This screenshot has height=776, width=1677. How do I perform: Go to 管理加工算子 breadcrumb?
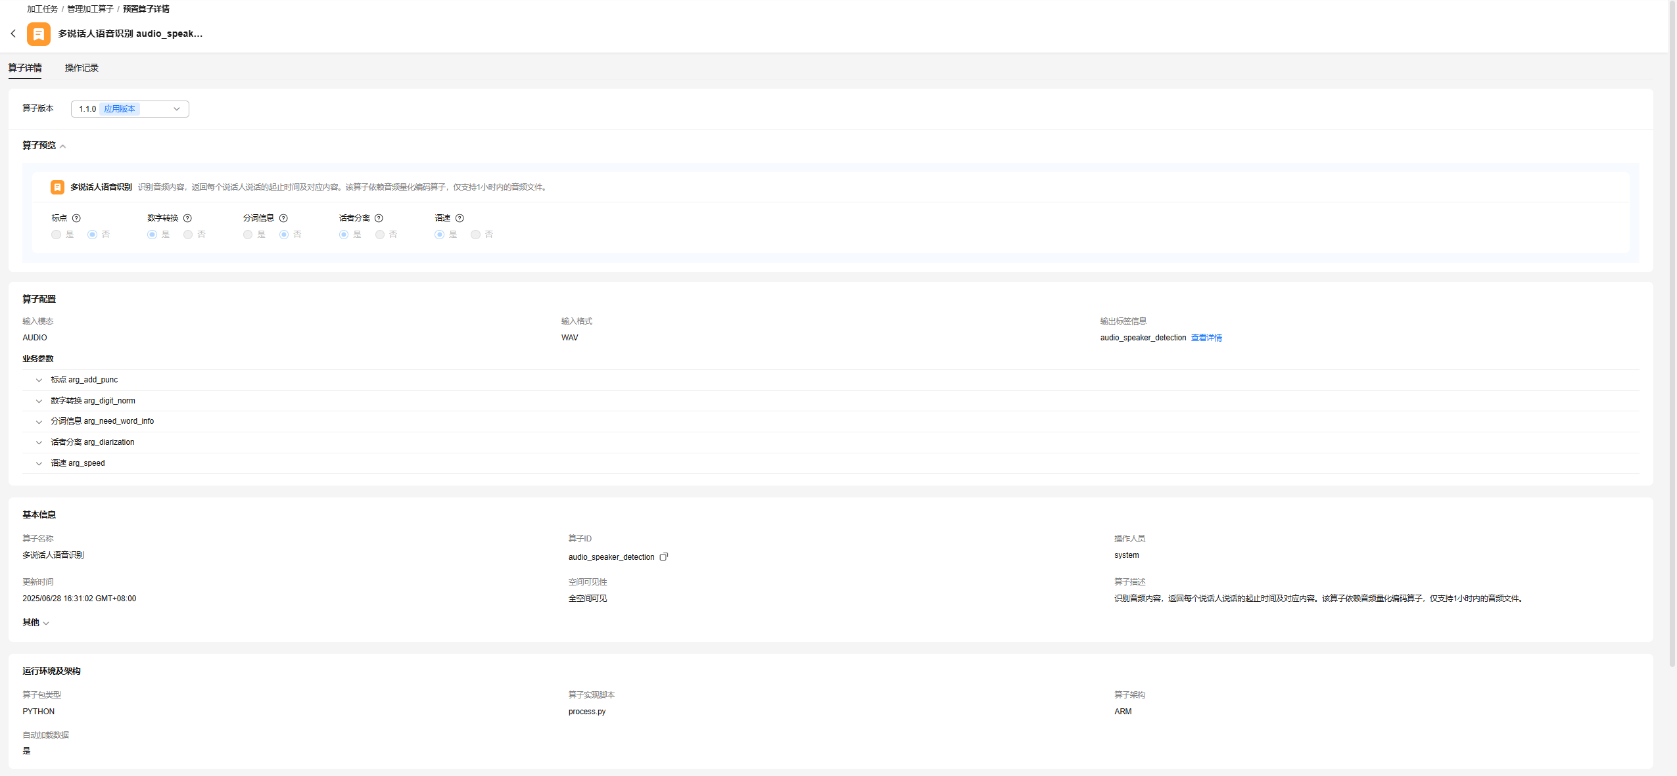pos(90,9)
